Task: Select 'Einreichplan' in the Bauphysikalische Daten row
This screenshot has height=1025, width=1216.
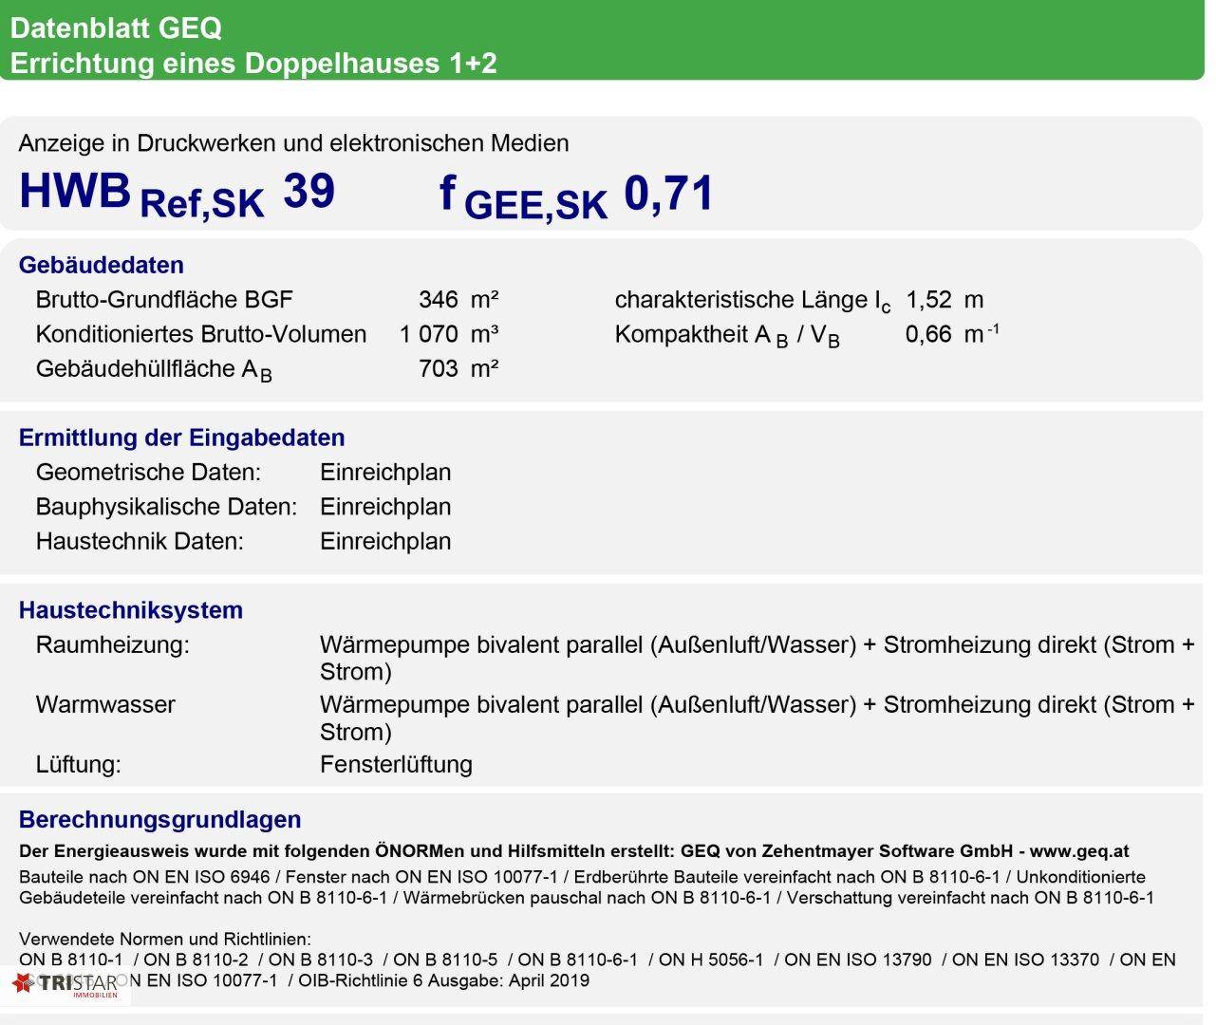Action: coord(385,507)
